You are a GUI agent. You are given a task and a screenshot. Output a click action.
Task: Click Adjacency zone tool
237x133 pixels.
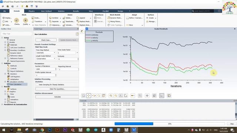click(x=55, y=25)
